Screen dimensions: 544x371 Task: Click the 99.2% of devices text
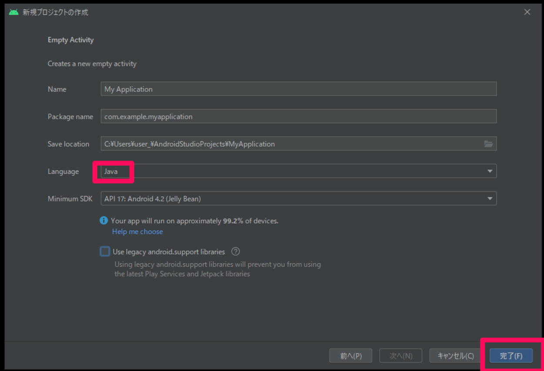click(x=251, y=221)
